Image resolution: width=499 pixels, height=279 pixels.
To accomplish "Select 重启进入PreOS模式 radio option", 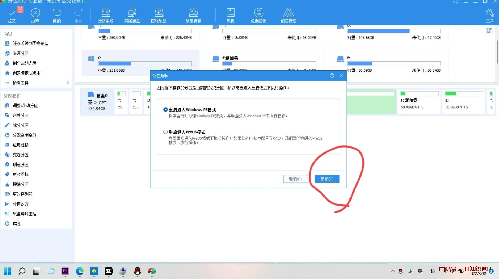I will (166, 132).
